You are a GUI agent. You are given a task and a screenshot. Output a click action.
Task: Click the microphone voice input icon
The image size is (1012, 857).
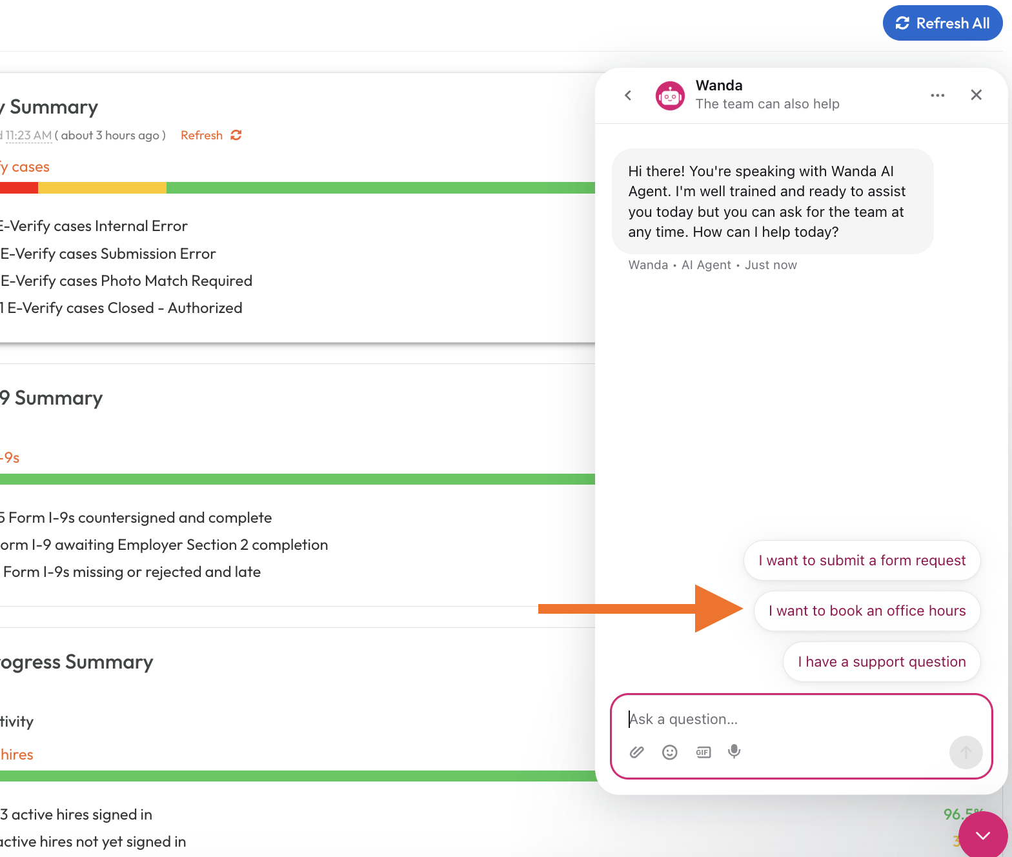pyautogui.click(x=734, y=751)
